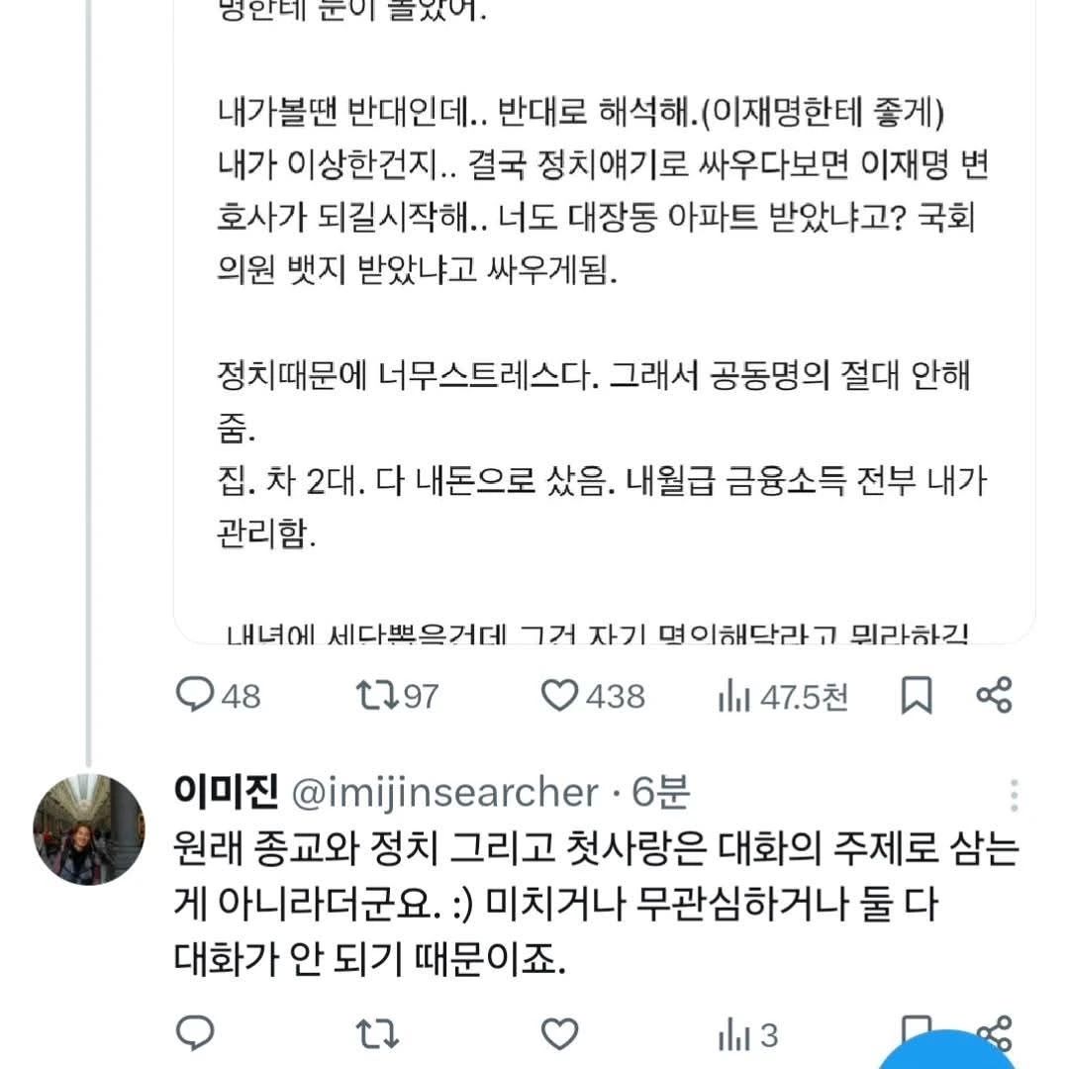Image resolution: width=1069 pixels, height=1069 pixels.
Task: Like the tweet with 438 likes
Action: [x=560, y=696]
